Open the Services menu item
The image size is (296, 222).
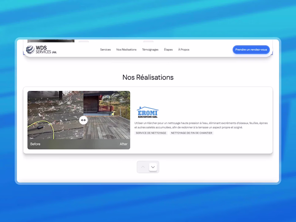click(105, 49)
